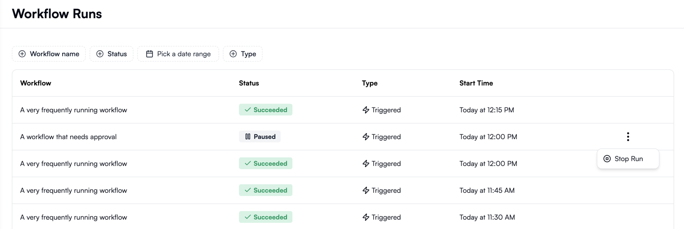This screenshot has height=229, width=684.
Task: Click the plus icon beside Type filter
Action: click(233, 54)
